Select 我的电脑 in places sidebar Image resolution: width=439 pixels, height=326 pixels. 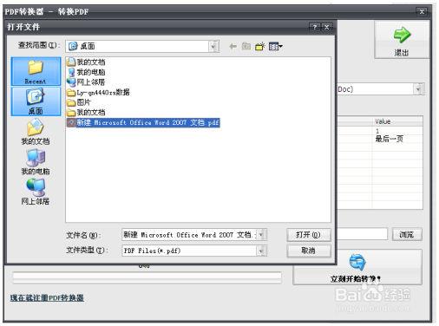point(36,162)
